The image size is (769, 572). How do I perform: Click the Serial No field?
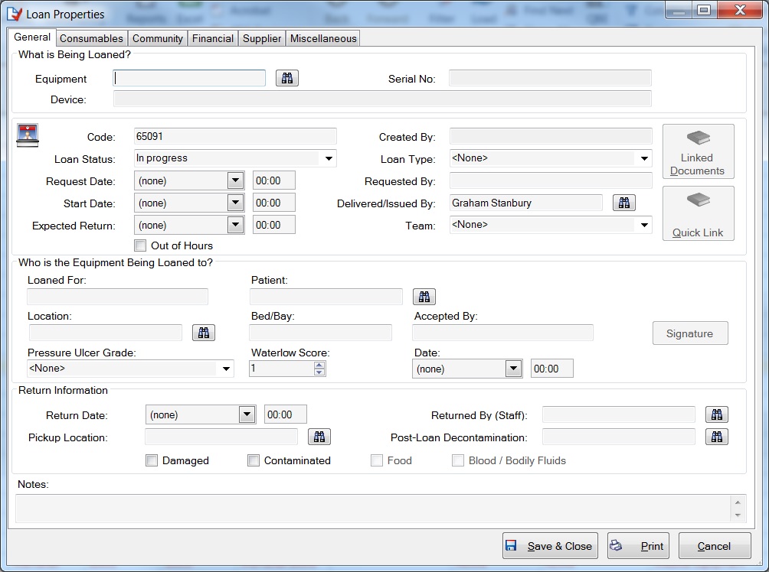coord(550,78)
